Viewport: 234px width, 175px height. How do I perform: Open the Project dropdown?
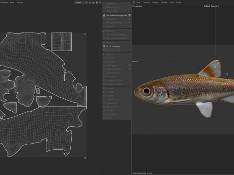(x=81, y=2)
